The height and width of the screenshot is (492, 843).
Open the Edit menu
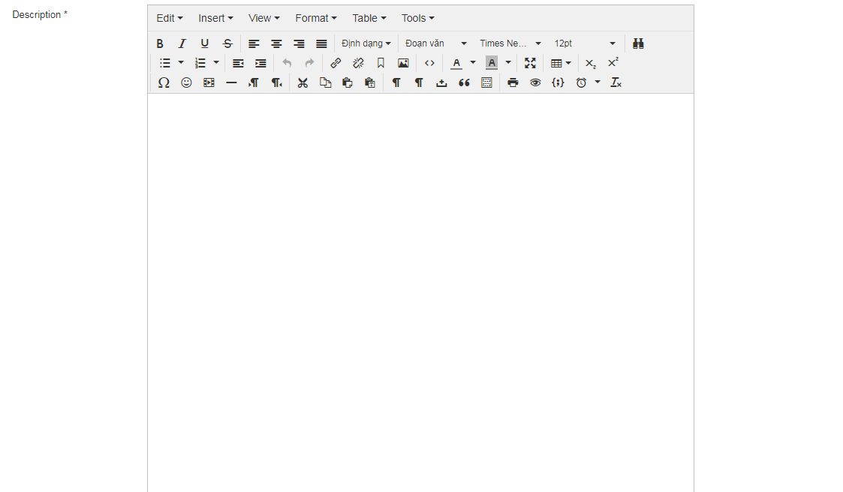coord(170,18)
